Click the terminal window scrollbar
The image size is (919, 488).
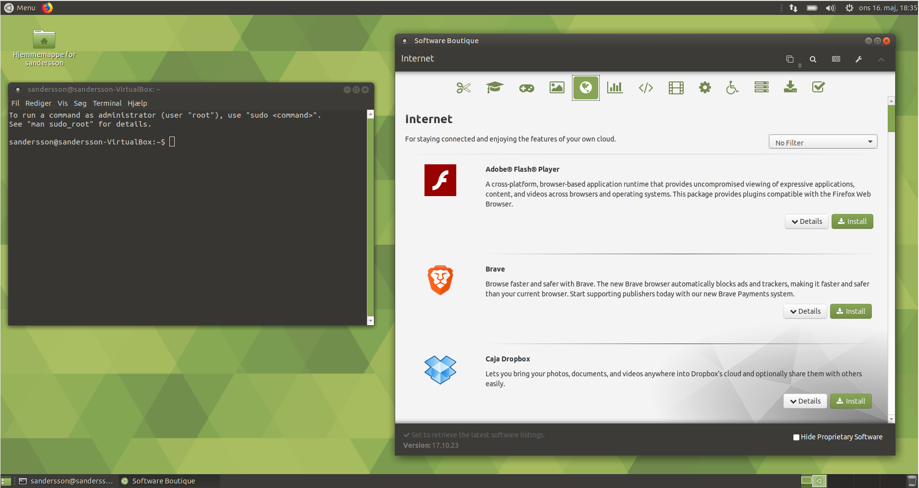point(370,217)
